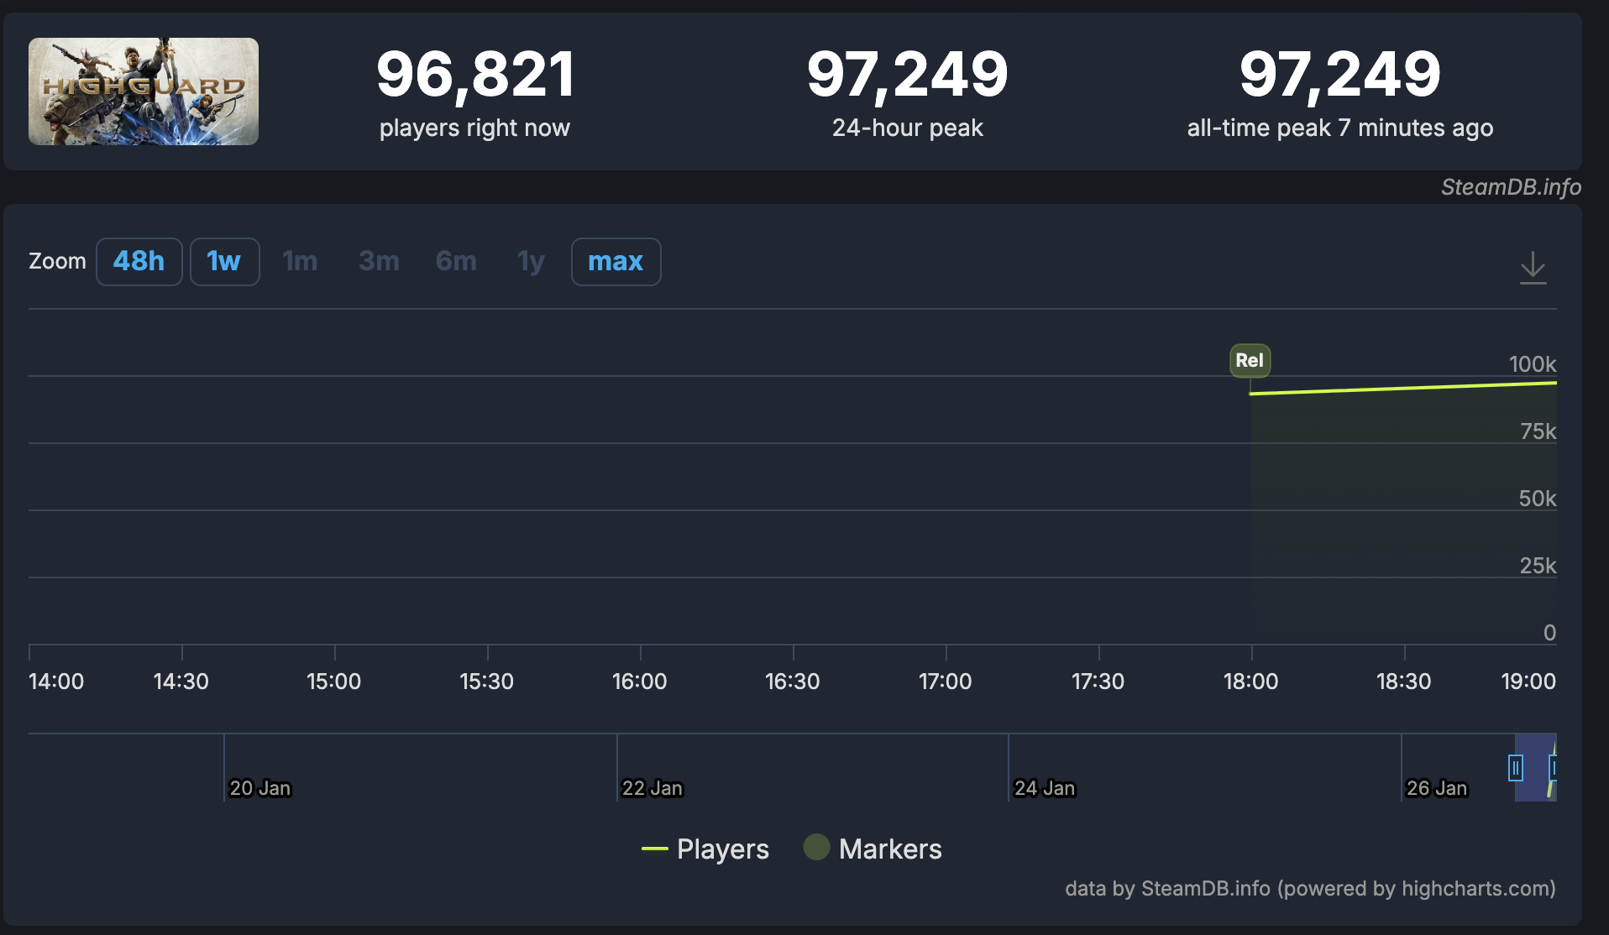Click the 97,249 value above all-time peak
1609x935 pixels.
tap(1340, 74)
